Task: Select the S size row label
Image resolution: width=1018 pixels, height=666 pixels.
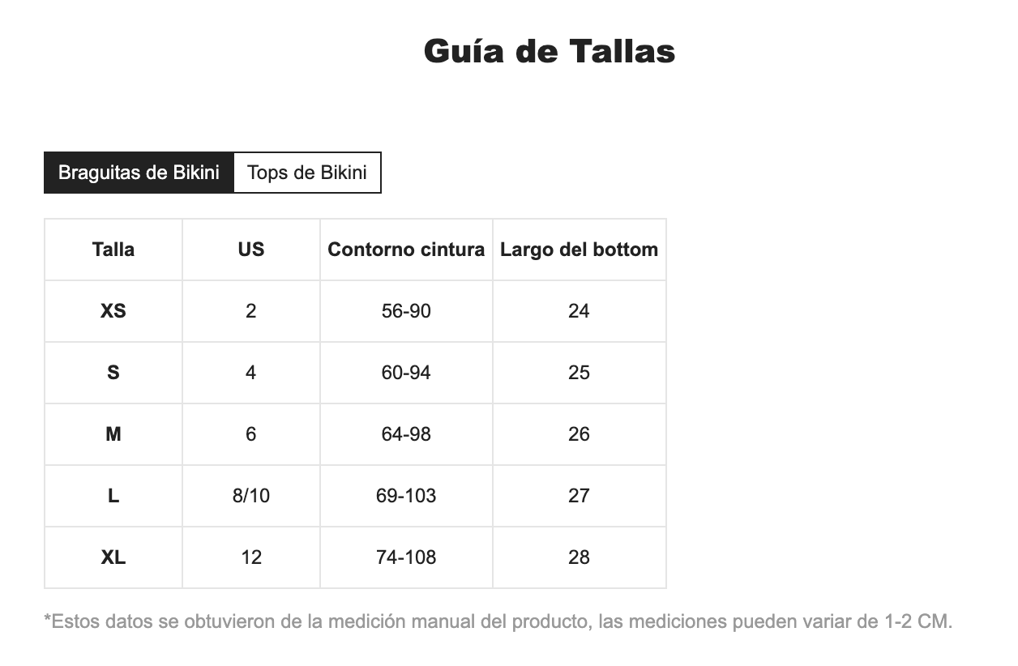Action: point(113,373)
